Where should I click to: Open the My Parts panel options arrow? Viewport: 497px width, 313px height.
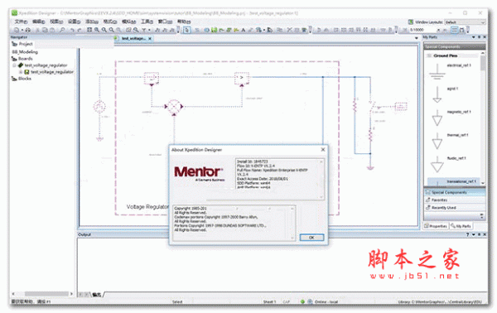(474, 37)
